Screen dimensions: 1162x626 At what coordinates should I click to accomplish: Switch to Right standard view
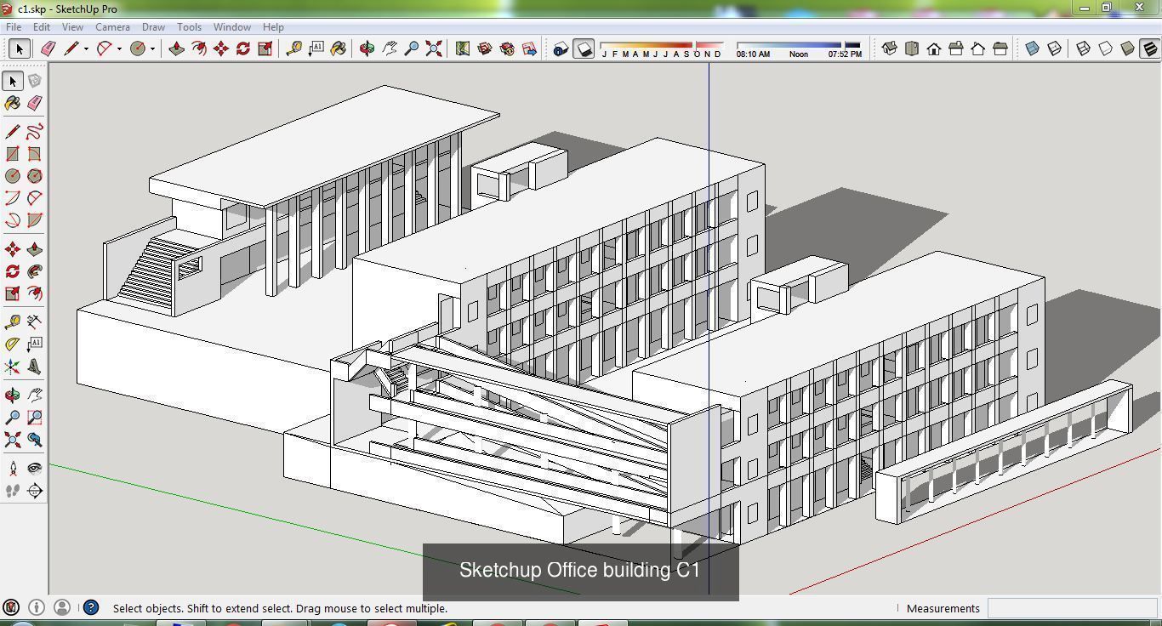(956, 48)
